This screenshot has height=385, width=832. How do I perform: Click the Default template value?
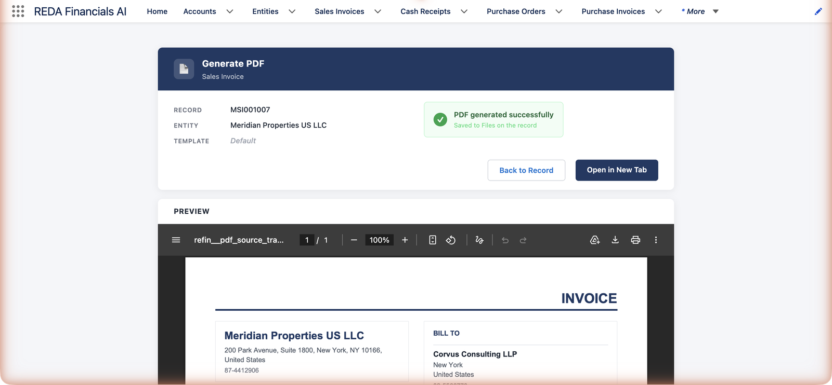[243, 141]
